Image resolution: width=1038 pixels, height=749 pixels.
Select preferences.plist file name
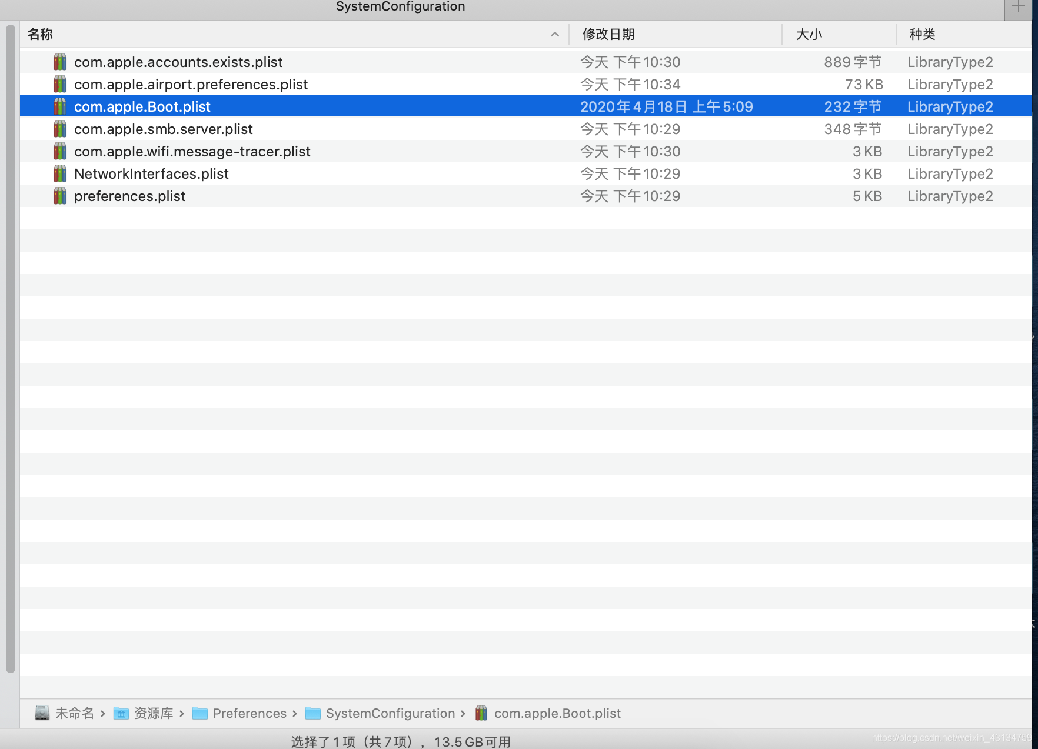(x=129, y=196)
